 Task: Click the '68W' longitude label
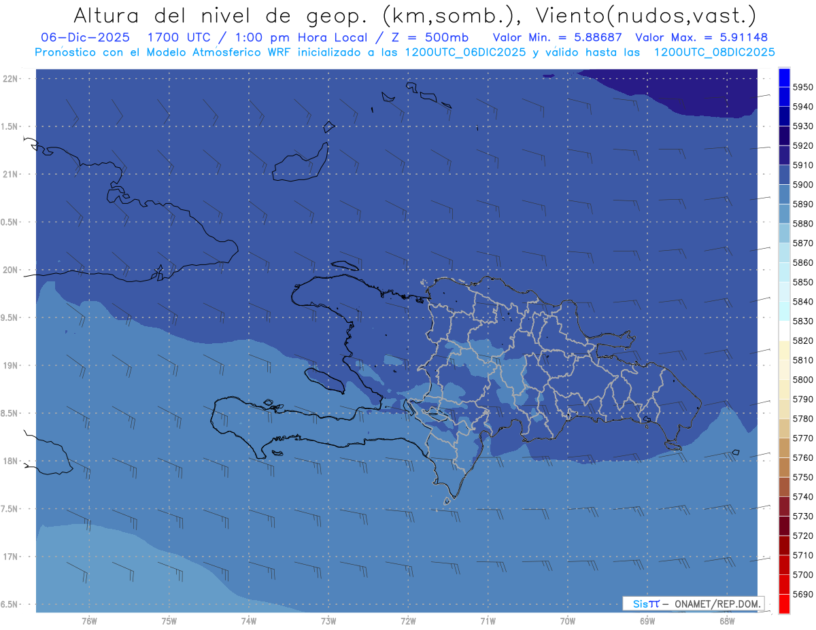[727, 621]
